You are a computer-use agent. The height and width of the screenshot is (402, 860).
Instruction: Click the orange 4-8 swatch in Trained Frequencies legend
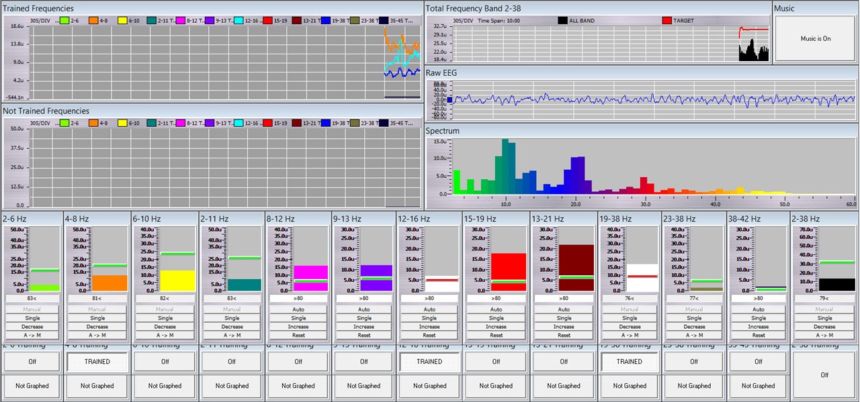coord(93,21)
